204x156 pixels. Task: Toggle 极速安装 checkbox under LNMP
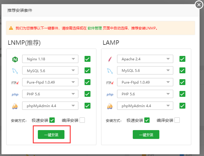[x=52, y=120]
